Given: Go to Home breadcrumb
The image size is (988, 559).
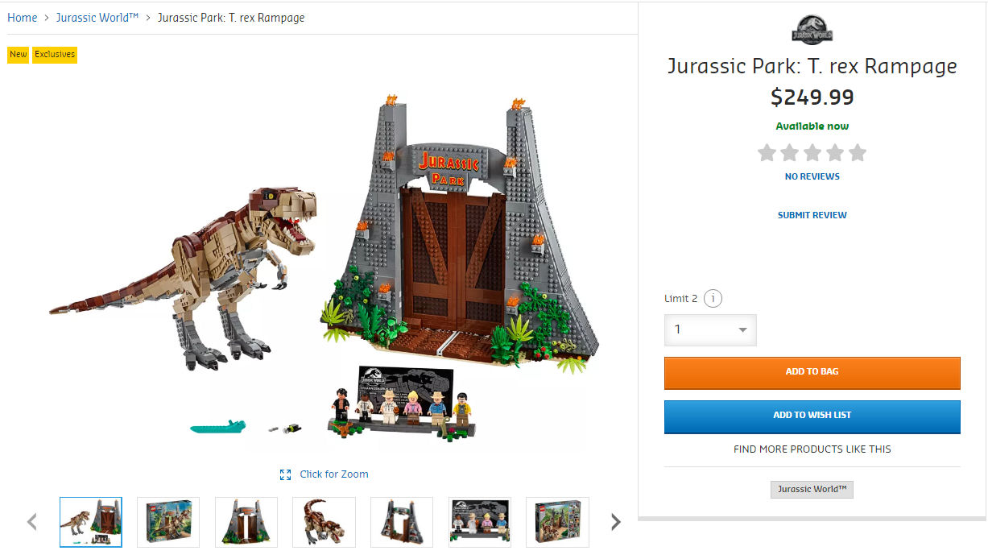Looking at the screenshot, I should click(x=23, y=18).
